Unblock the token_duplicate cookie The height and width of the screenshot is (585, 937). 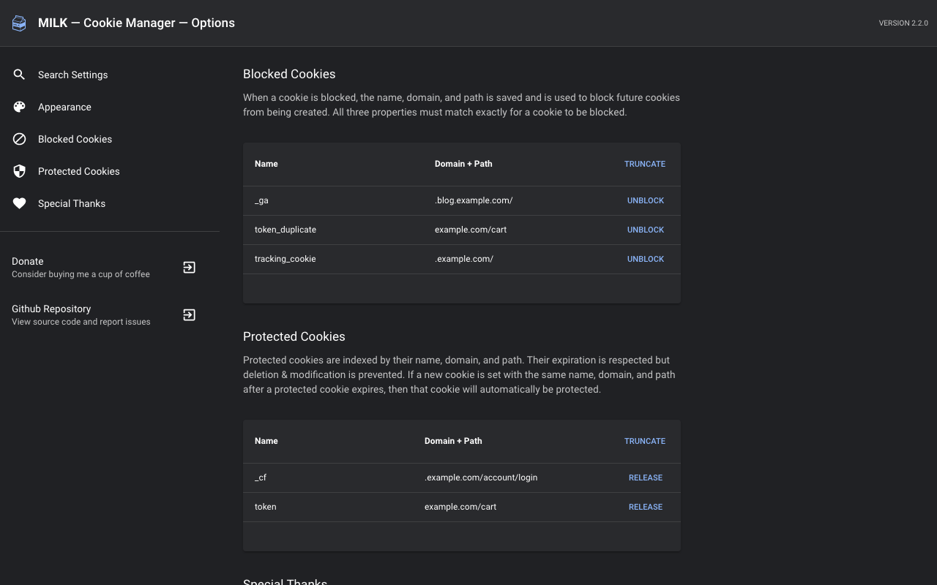646,230
